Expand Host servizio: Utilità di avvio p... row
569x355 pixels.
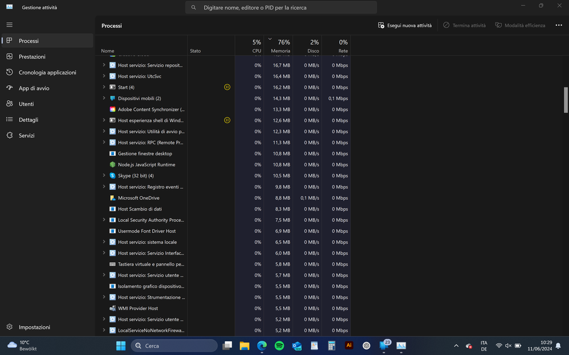tap(104, 131)
